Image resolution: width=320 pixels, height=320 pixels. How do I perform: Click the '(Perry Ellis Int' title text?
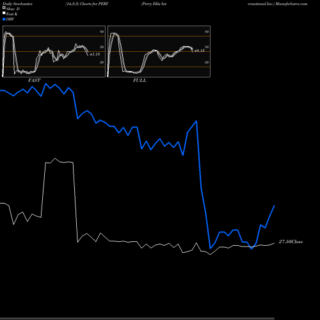point(154,4)
